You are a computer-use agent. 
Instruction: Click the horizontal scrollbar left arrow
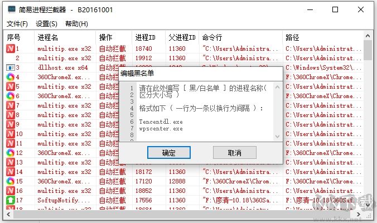coord(9,214)
